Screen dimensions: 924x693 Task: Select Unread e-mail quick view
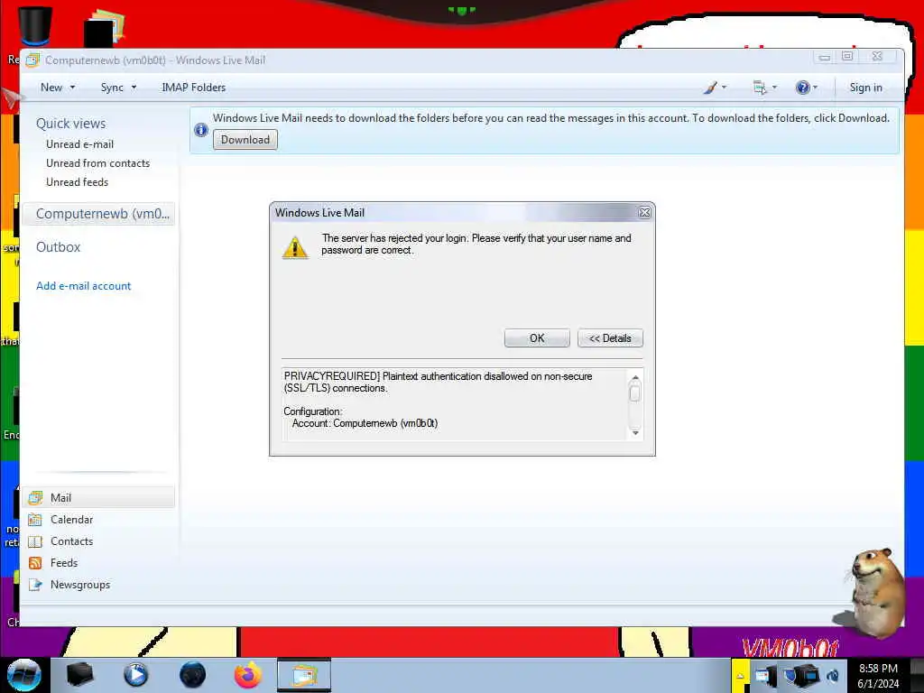coord(79,144)
